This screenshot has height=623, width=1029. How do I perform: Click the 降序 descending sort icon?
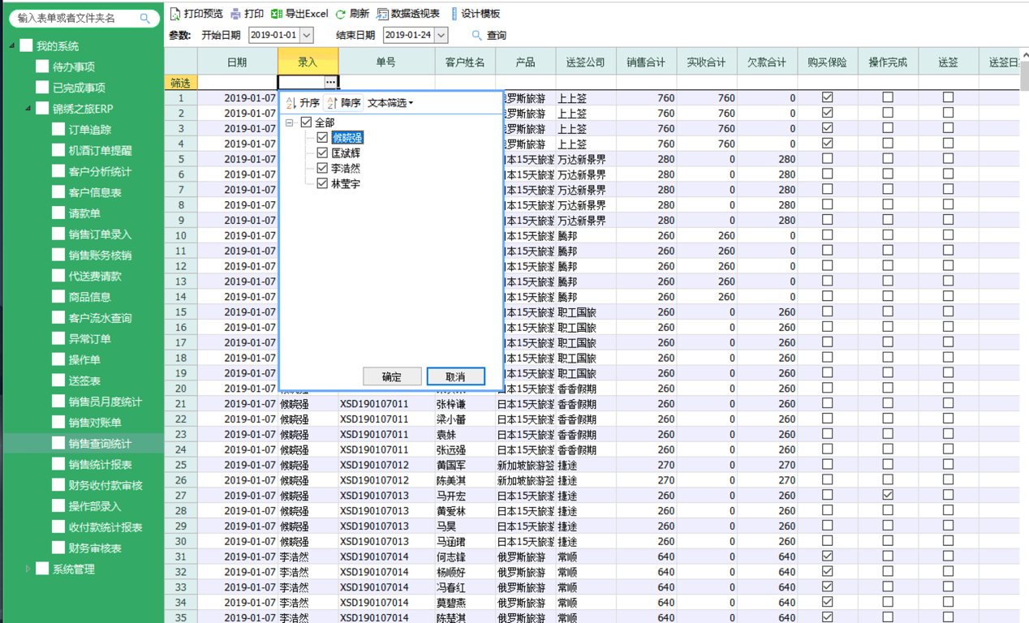[x=332, y=103]
